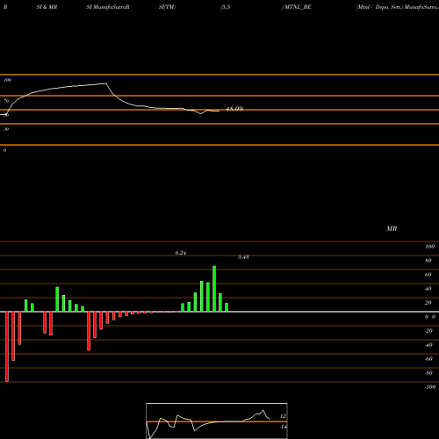
Task: Click the peak of the white RSI line
Action: (106, 83)
